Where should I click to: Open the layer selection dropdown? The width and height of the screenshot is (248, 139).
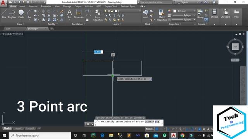(x=122, y=11)
